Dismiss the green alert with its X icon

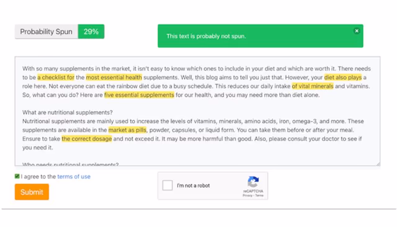tap(357, 31)
